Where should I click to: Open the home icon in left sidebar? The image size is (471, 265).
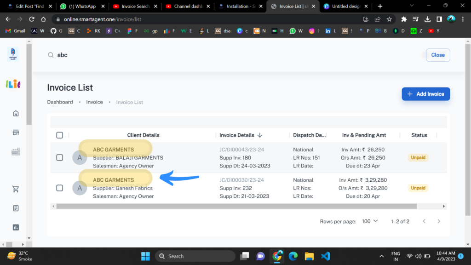coord(16,114)
